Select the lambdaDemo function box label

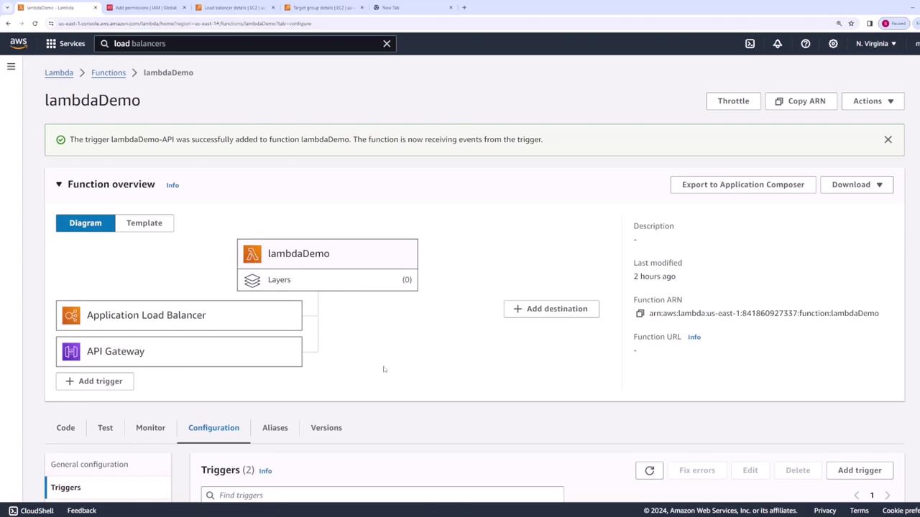pos(298,253)
